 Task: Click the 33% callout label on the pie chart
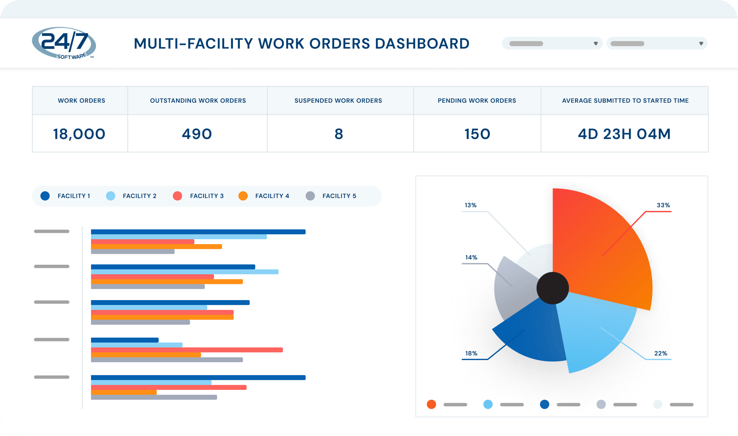coord(663,204)
